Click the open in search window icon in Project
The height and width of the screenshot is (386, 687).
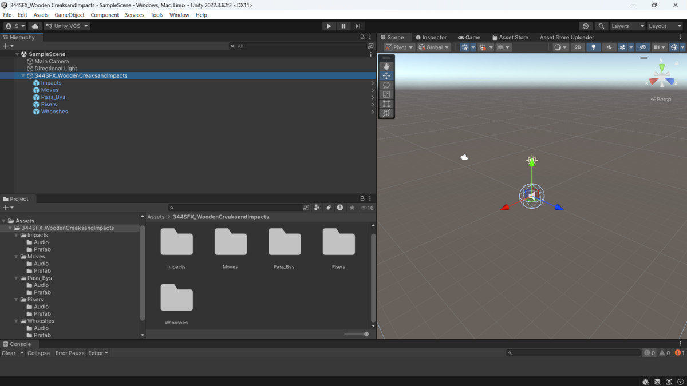(x=306, y=208)
